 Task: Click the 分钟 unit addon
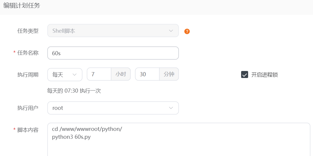(169, 74)
